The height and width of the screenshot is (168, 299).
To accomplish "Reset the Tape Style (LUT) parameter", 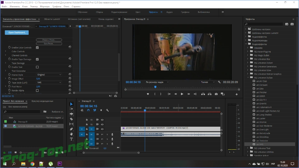I will coord(70,82).
